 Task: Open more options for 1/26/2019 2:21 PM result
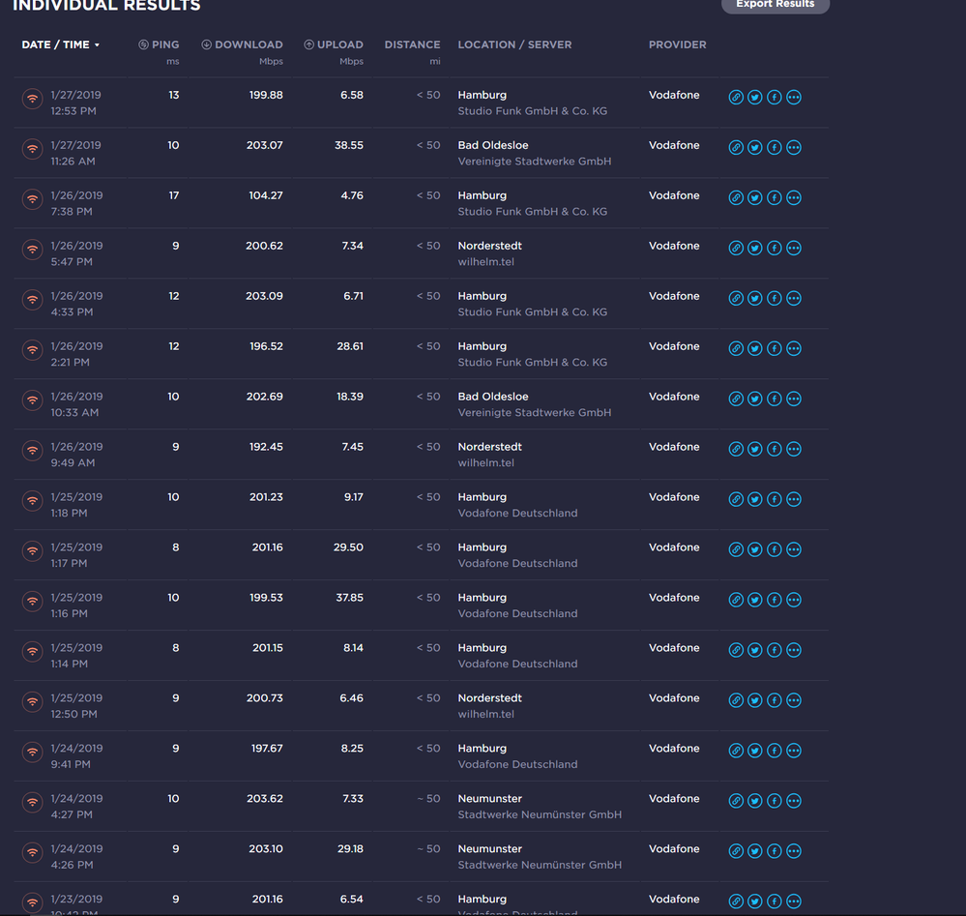tap(794, 348)
